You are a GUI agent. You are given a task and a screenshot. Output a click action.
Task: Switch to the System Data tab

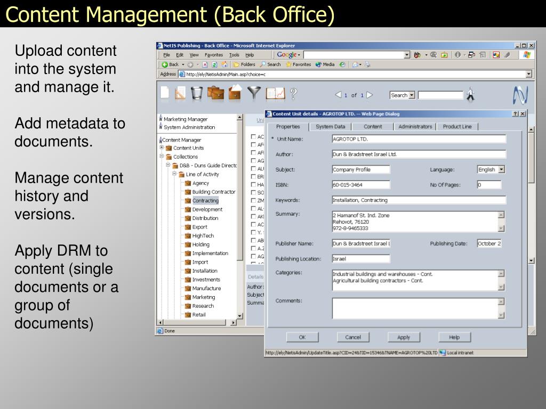point(330,127)
